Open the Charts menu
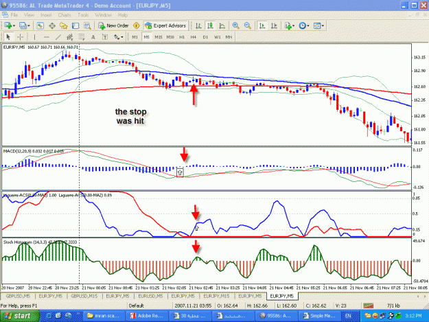This screenshot has width=429, height=322. [x=65, y=15]
